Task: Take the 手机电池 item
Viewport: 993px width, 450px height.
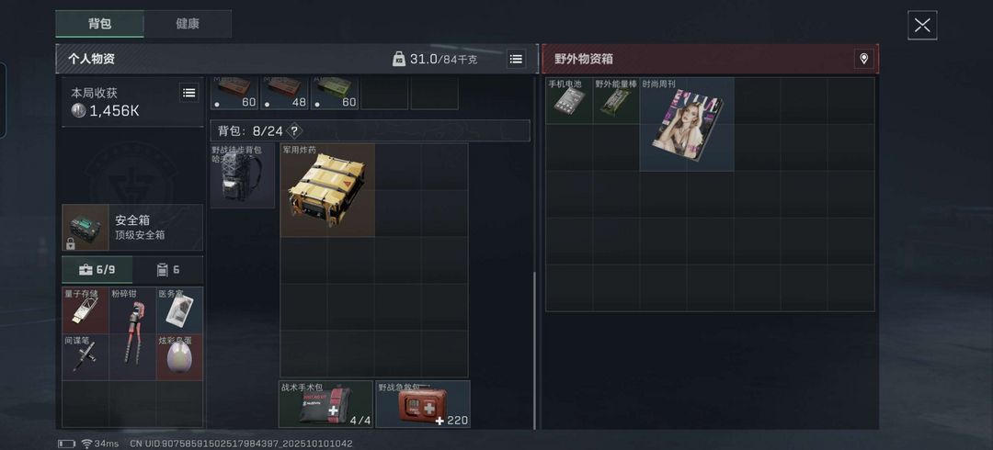Action: point(569,101)
